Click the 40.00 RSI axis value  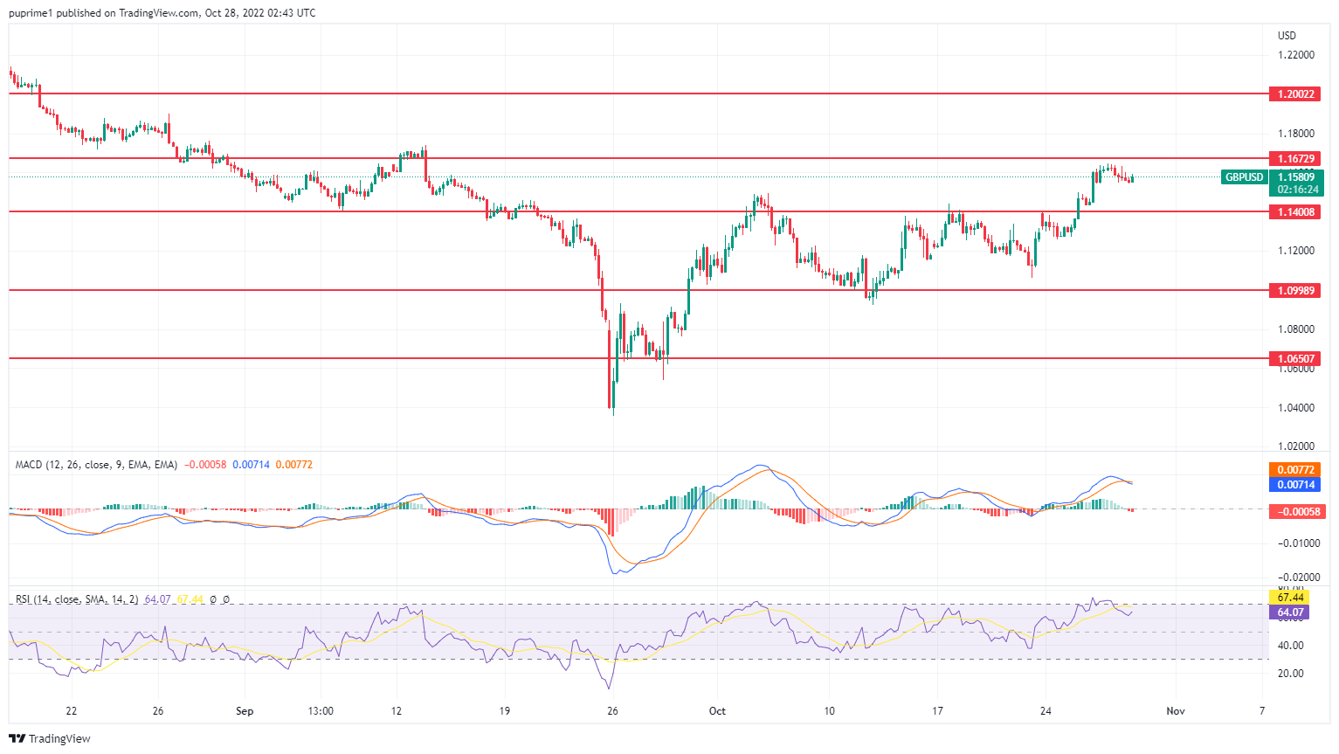(1290, 646)
